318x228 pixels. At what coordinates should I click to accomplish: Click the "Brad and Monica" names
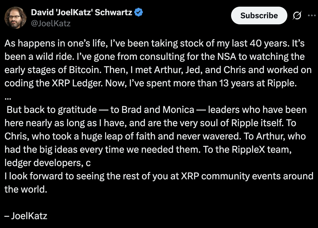[x=158, y=110]
